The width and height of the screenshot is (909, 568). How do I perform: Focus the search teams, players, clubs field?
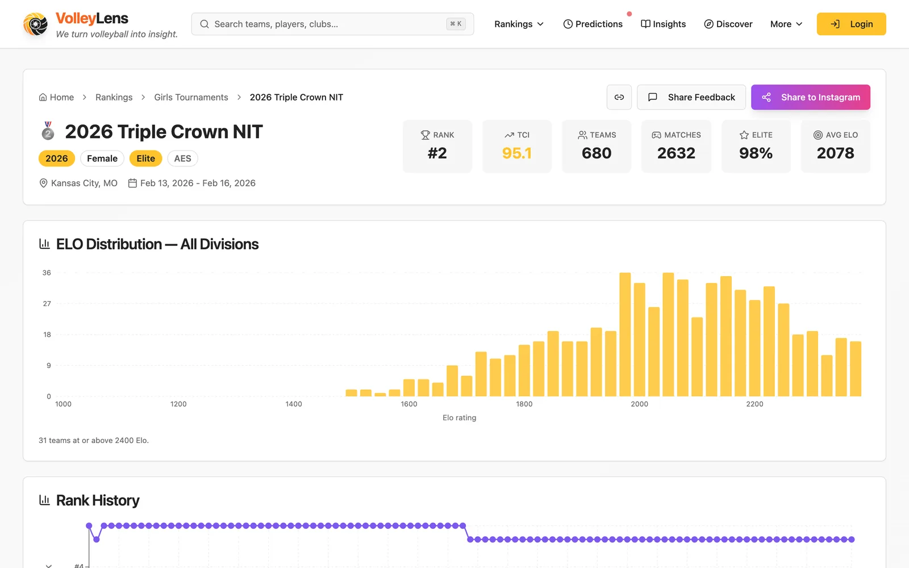tap(332, 24)
